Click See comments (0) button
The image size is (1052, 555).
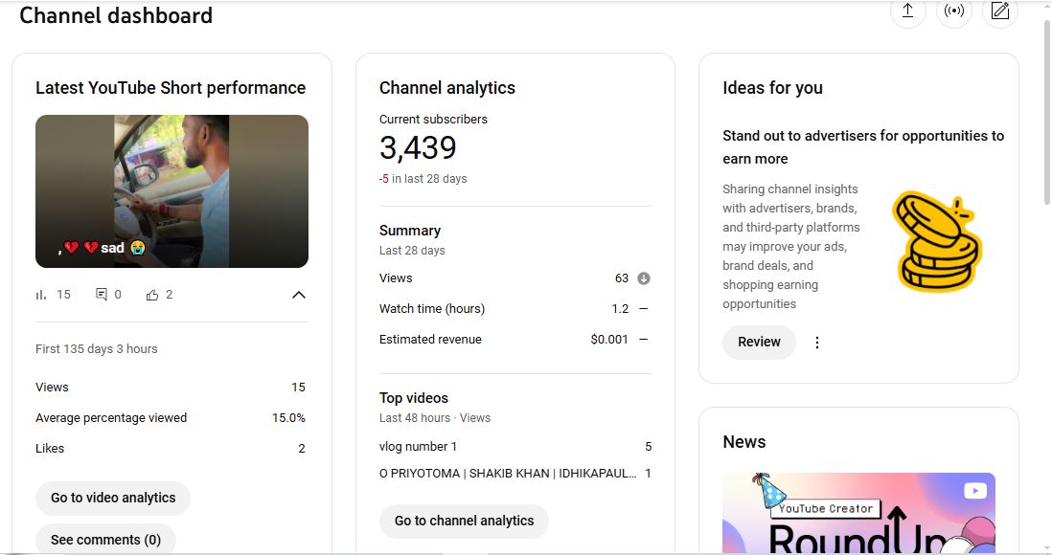(106, 540)
